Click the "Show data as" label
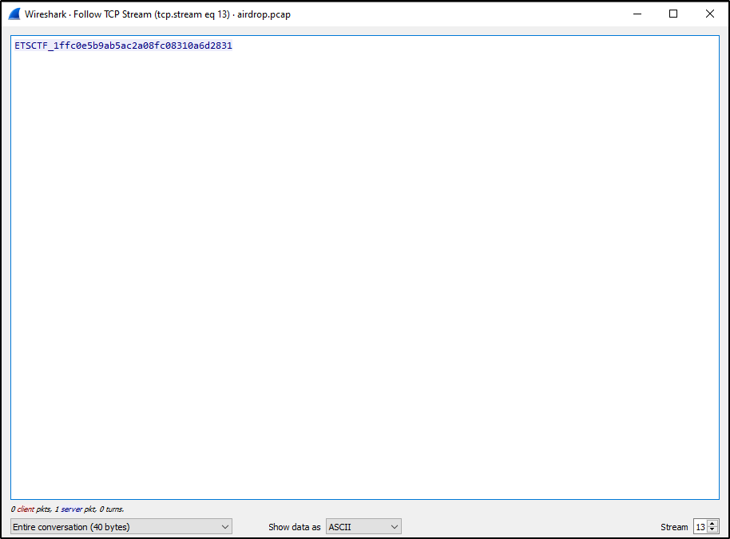This screenshot has height=539, width=730. click(x=295, y=527)
